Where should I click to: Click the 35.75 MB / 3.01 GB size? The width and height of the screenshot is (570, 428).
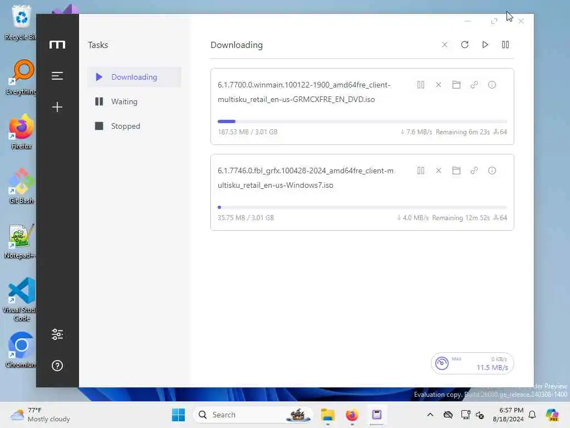click(245, 218)
